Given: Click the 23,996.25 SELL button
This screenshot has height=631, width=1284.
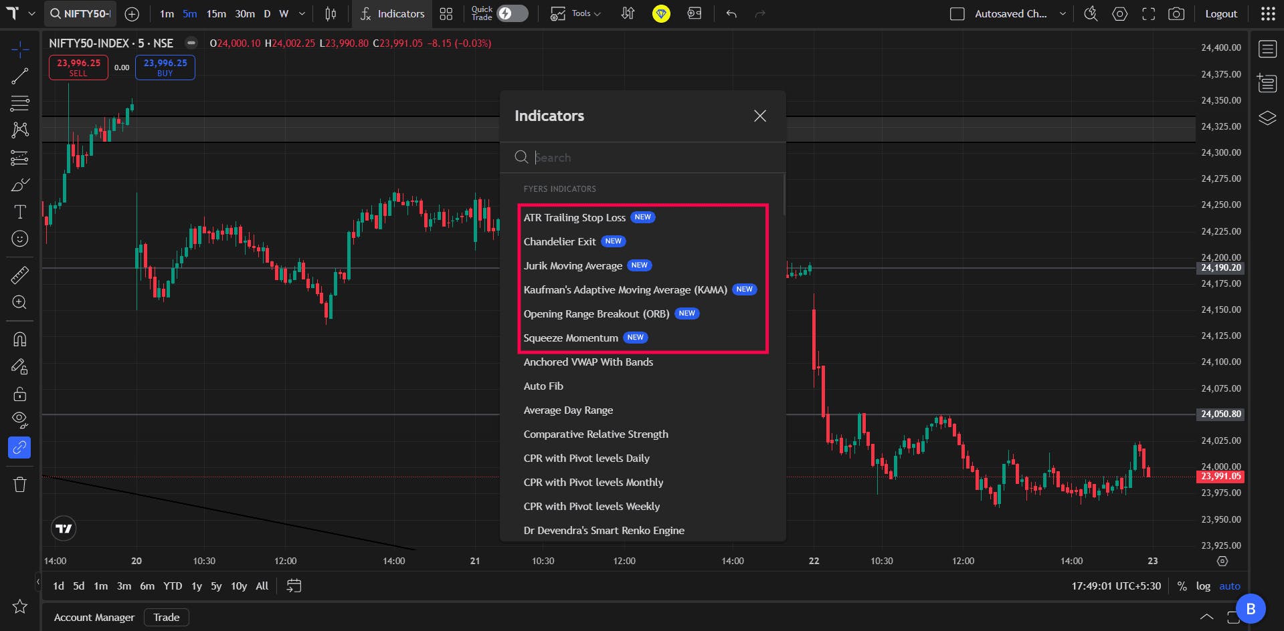Looking at the screenshot, I should [x=78, y=68].
